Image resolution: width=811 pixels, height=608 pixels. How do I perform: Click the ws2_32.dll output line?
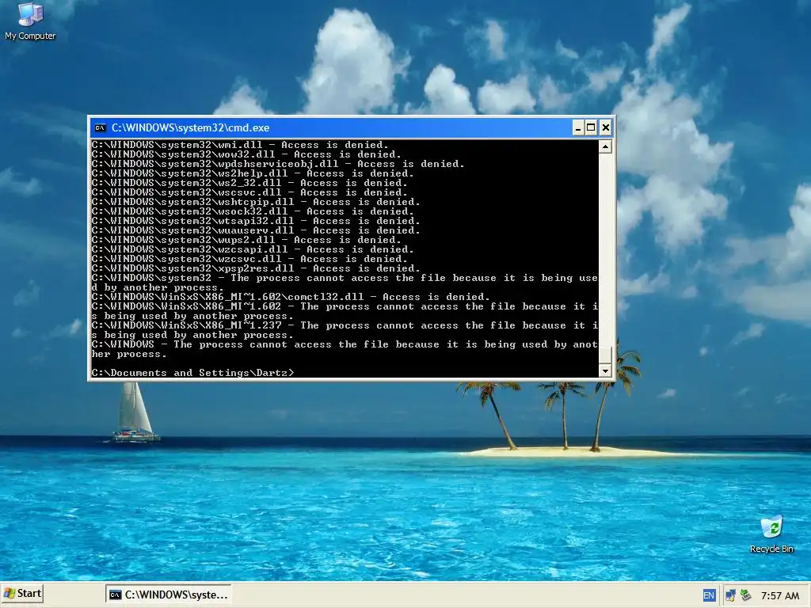[249, 183]
